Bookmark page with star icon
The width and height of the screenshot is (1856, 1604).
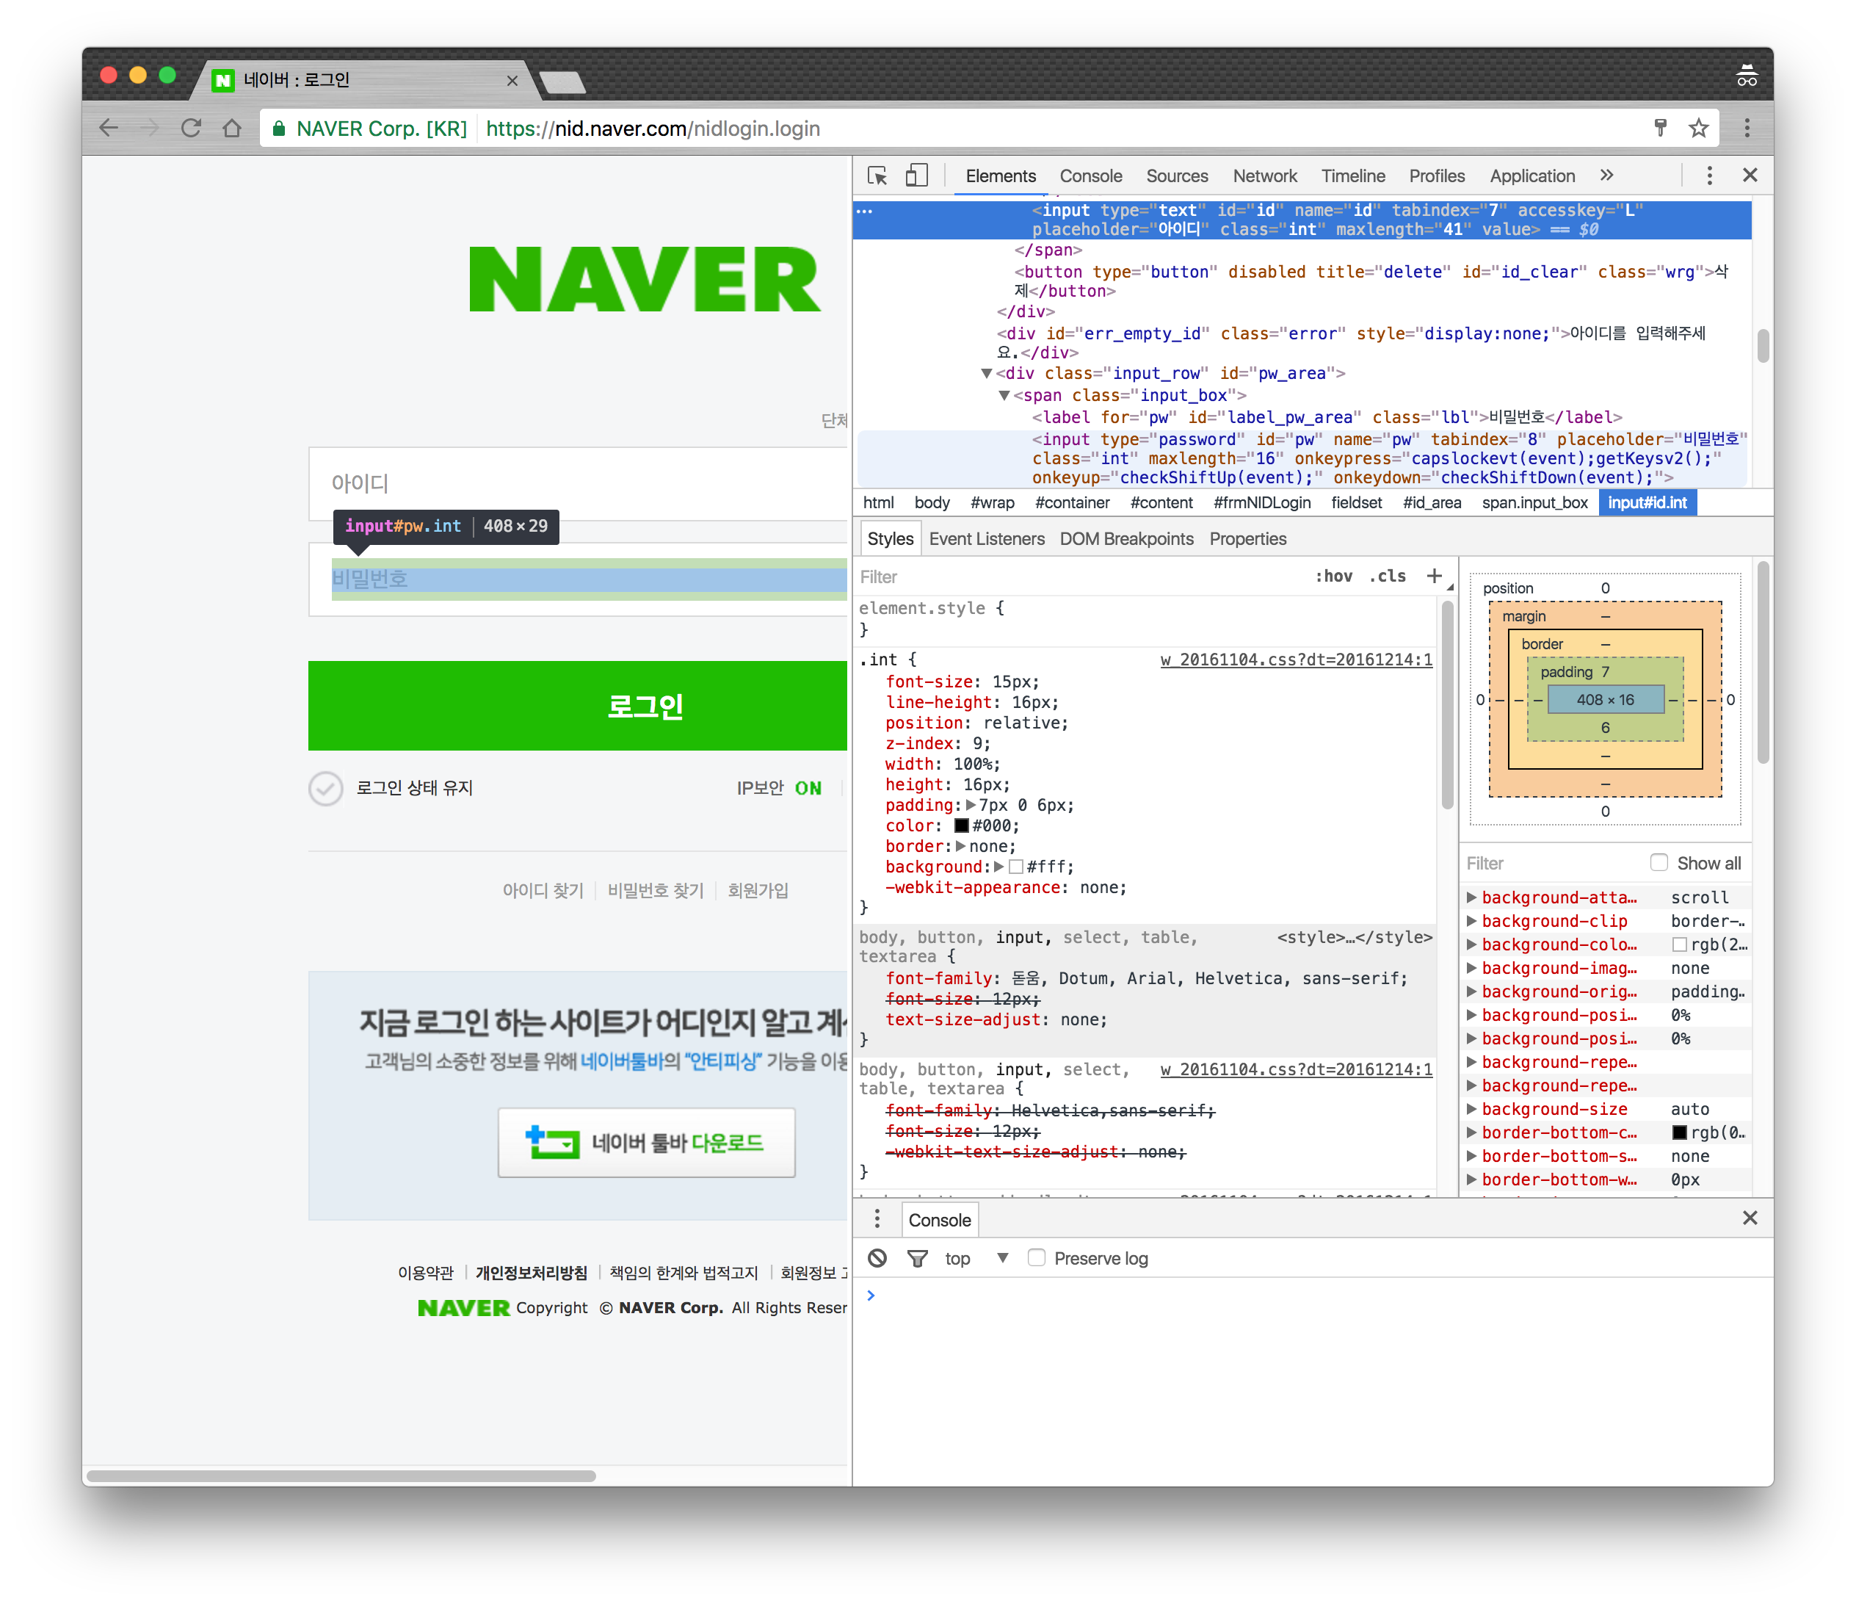(x=1697, y=128)
